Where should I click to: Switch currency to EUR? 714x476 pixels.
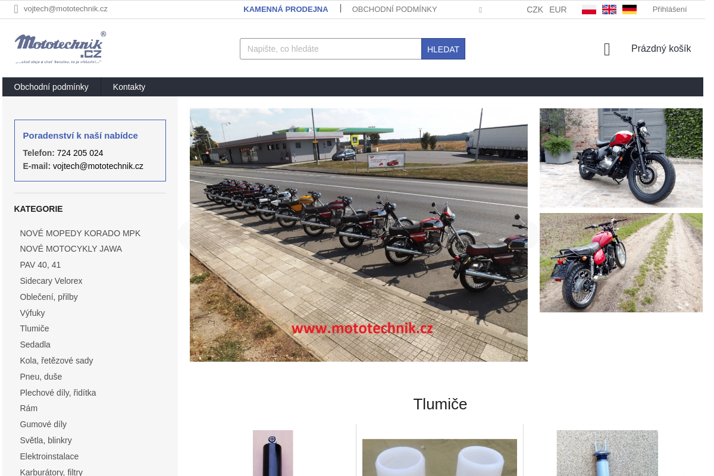click(x=558, y=10)
